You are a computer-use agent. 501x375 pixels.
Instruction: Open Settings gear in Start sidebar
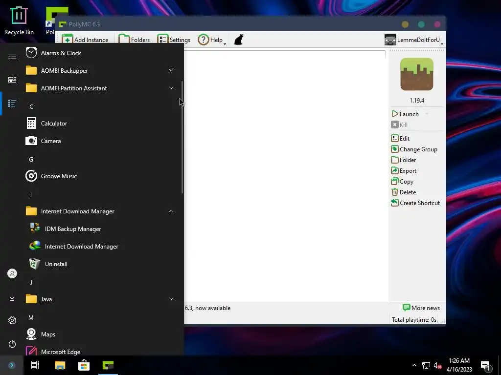tap(12, 320)
